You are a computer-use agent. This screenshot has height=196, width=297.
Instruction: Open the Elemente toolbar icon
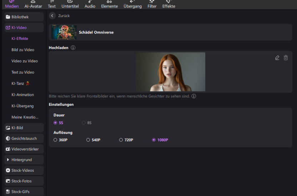tap(109, 4)
